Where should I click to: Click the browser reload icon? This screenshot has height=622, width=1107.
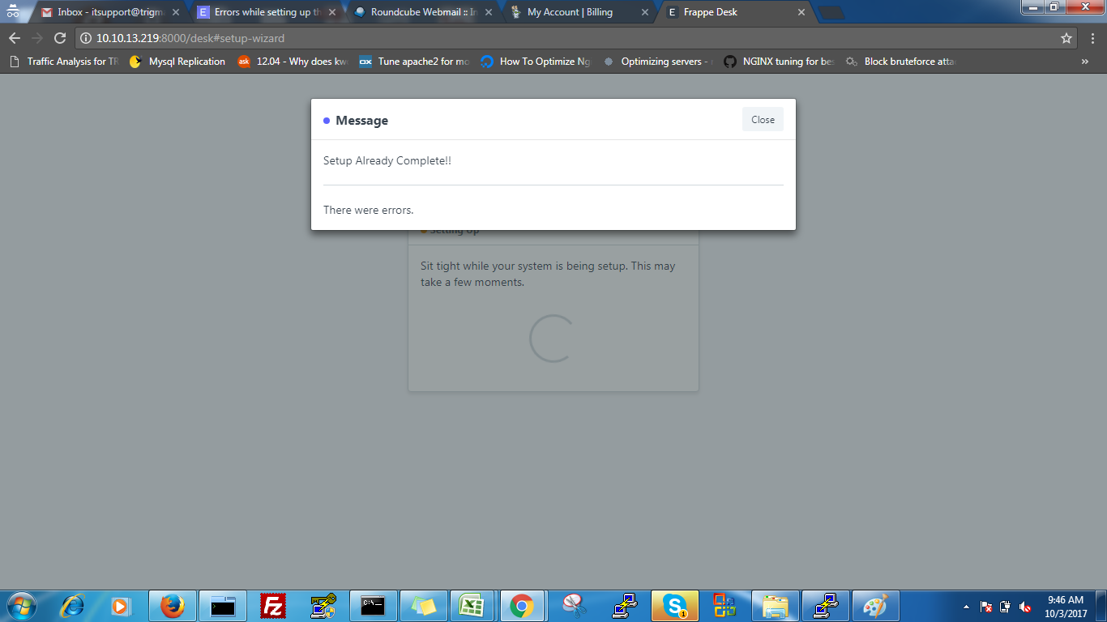pos(59,38)
